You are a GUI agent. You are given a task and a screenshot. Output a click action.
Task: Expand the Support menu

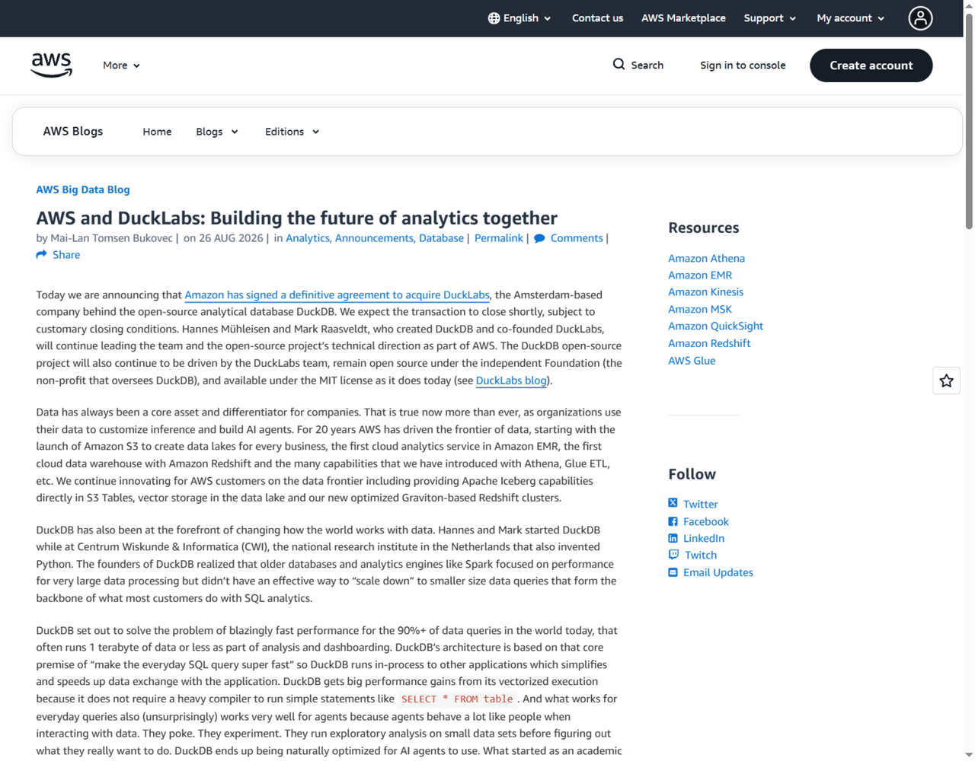(770, 18)
